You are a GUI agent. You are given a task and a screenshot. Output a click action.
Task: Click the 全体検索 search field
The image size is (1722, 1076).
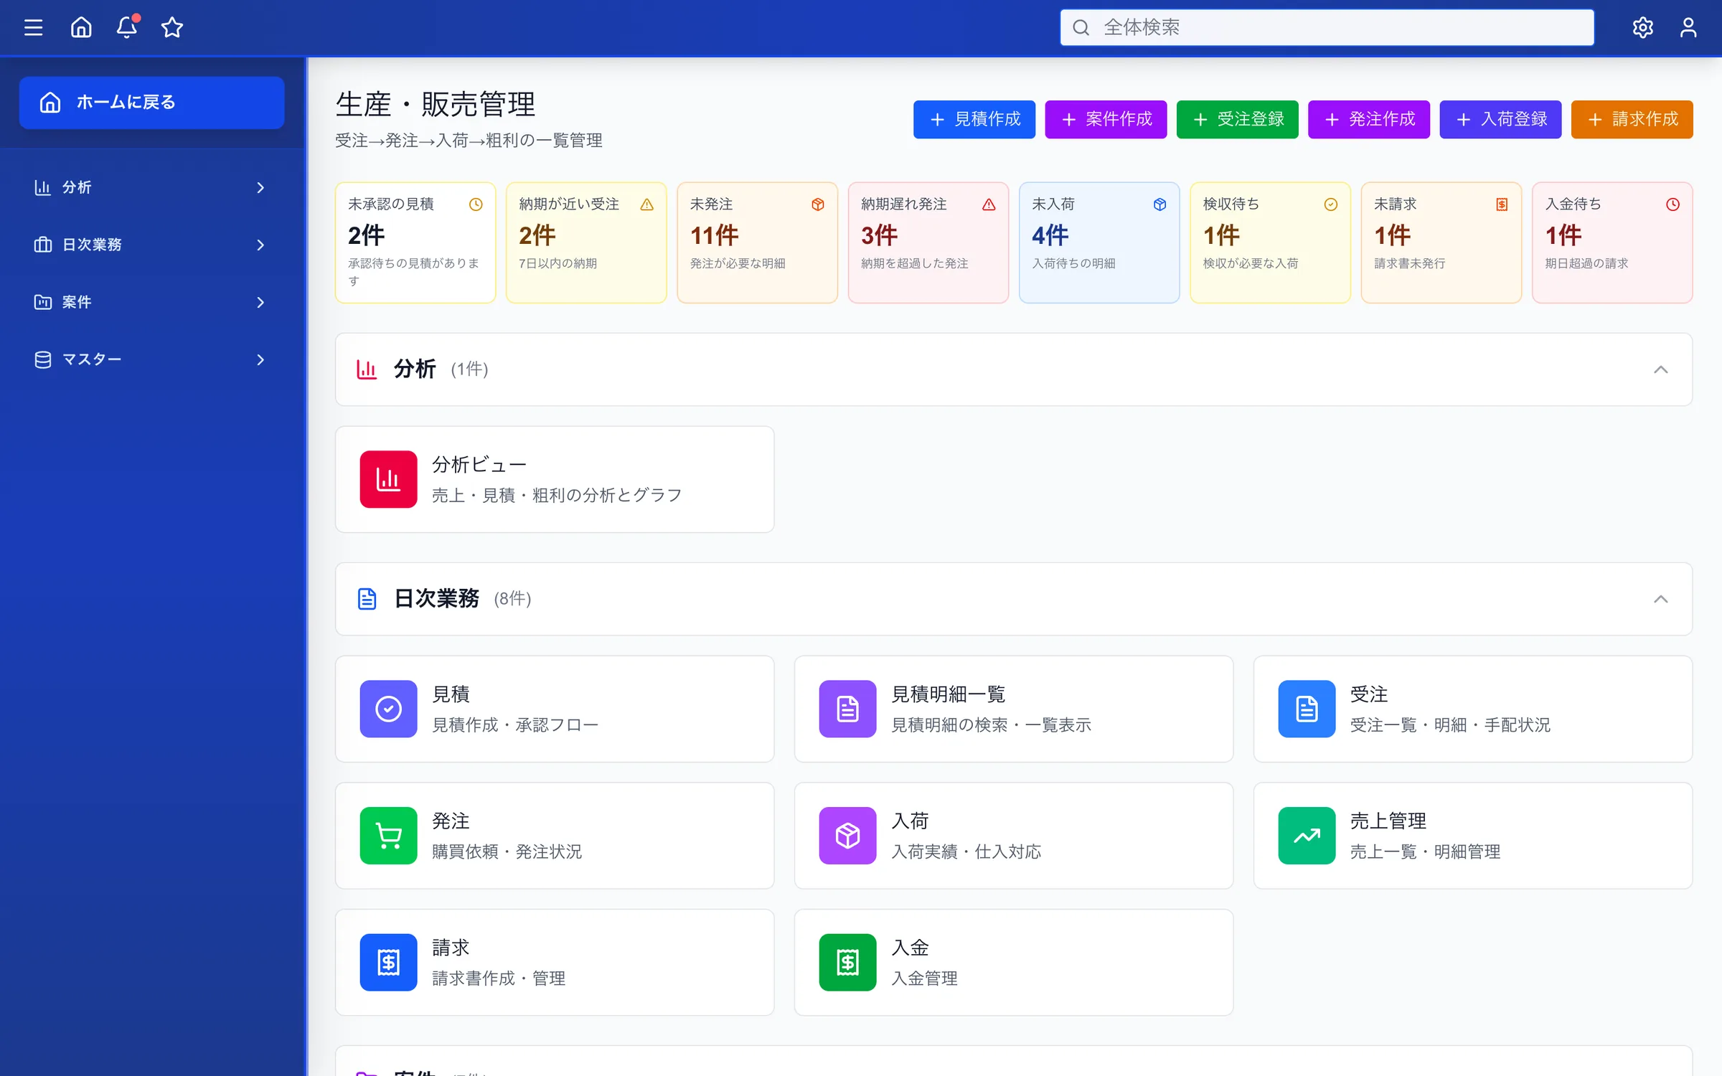tap(1327, 27)
